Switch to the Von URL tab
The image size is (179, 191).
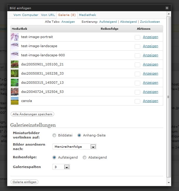pos(48,15)
